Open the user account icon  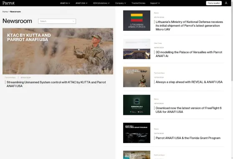point(226,3)
